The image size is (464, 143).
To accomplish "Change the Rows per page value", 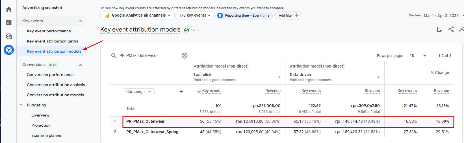I will 418,56.
